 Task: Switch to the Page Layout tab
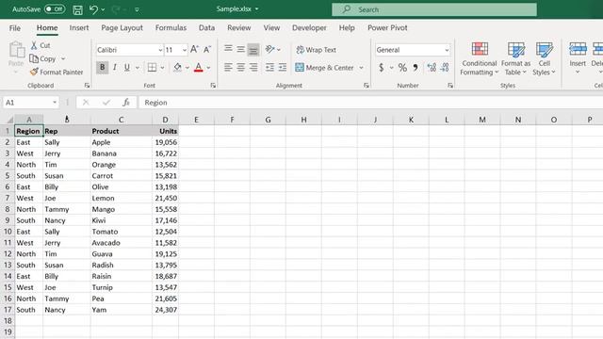coord(122,27)
